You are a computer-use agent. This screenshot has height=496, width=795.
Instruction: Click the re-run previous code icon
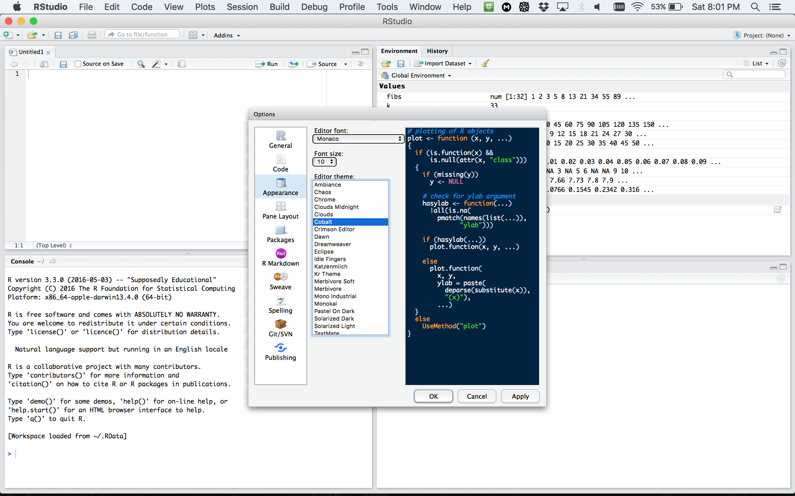293,64
